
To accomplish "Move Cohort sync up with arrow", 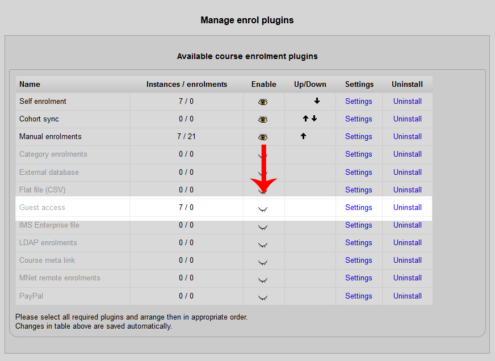I will click(x=305, y=119).
